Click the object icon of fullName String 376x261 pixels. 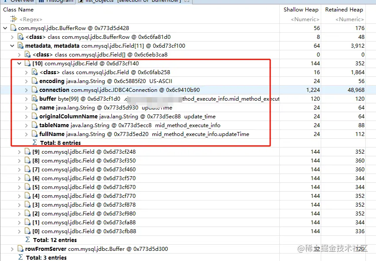click(34, 134)
